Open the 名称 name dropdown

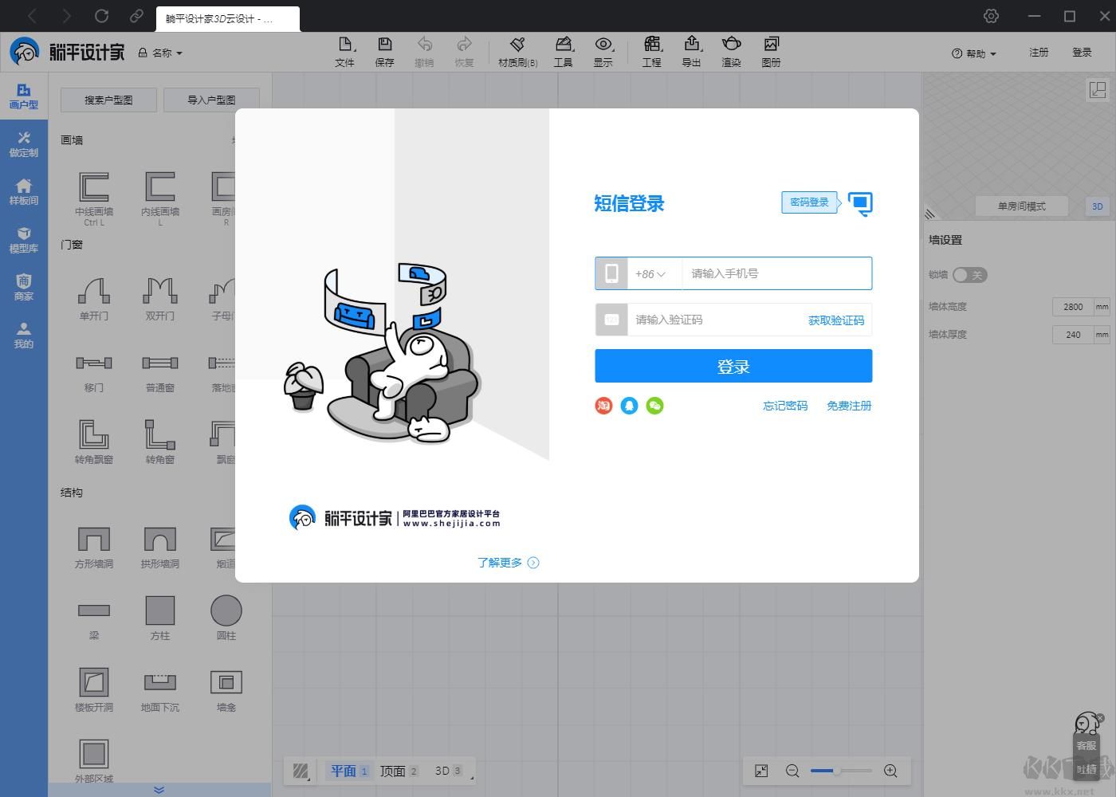pos(162,53)
